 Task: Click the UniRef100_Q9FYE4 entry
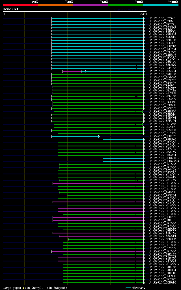pyautogui.click(x=162, y=49)
